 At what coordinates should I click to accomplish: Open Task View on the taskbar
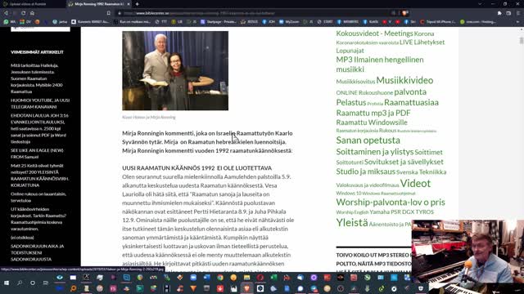[x=46, y=283]
